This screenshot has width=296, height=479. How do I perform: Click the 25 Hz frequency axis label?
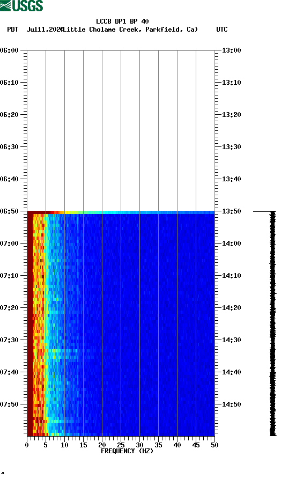click(x=121, y=445)
